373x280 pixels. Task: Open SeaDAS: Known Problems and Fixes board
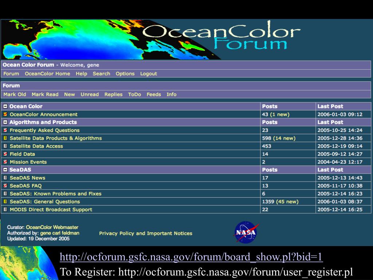point(56,194)
